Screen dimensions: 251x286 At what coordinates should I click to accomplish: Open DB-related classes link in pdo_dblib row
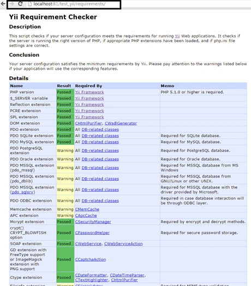[100, 179]
